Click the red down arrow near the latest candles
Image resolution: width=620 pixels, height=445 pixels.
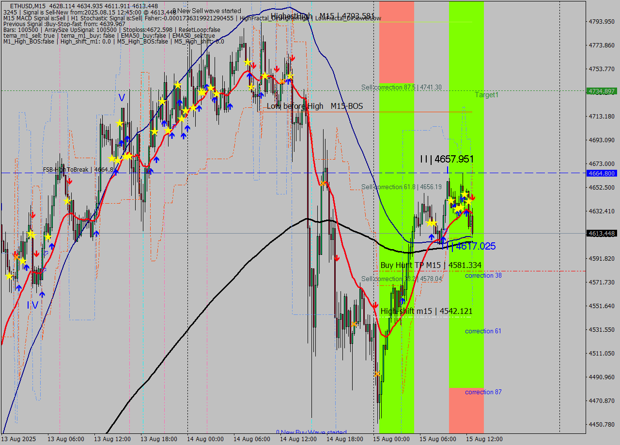(472, 197)
